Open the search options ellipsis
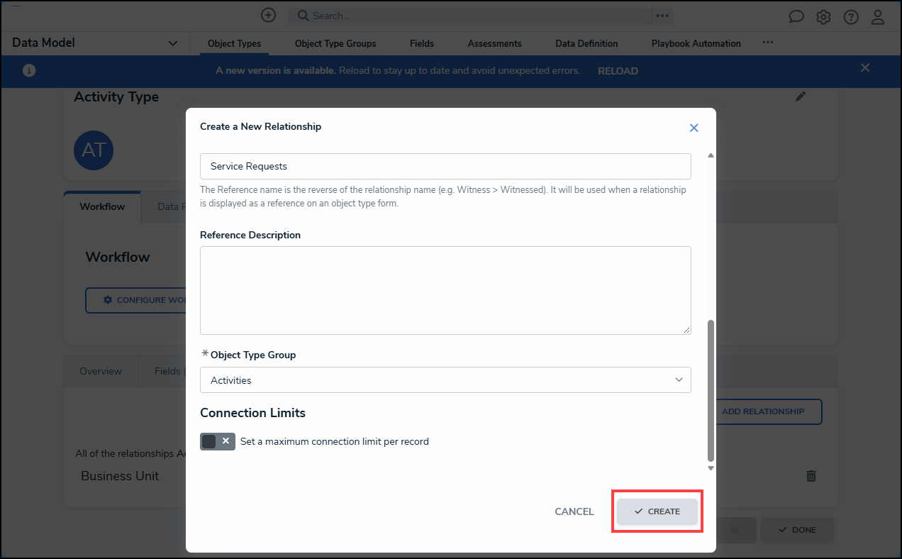902x559 pixels. pyautogui.click(x=662, y=16)
